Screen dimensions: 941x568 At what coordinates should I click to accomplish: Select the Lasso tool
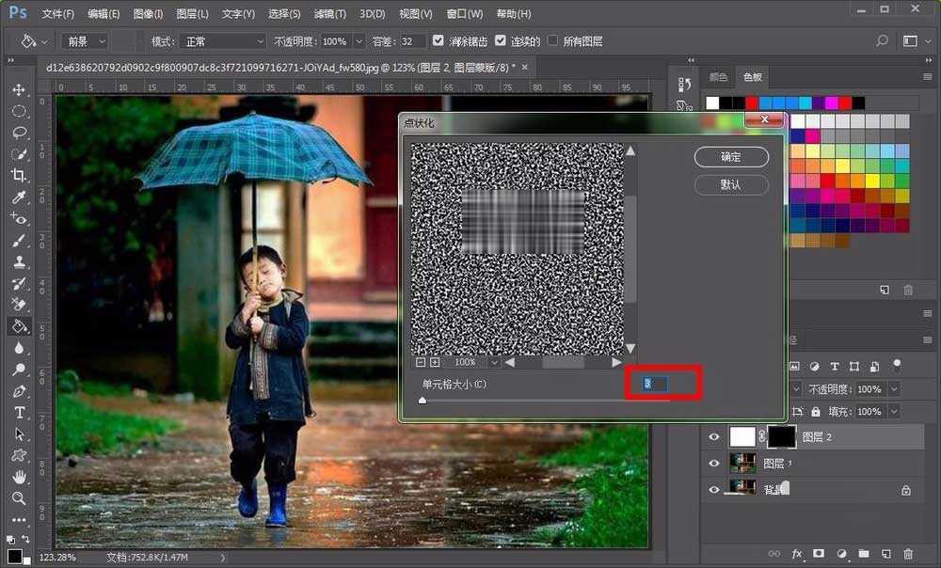coord(19,130)
